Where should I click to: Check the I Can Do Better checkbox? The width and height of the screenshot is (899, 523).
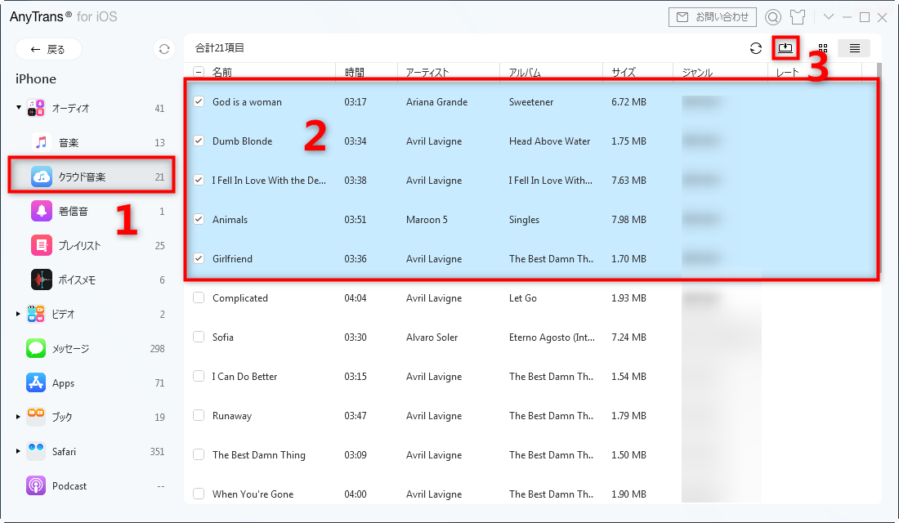199,376
